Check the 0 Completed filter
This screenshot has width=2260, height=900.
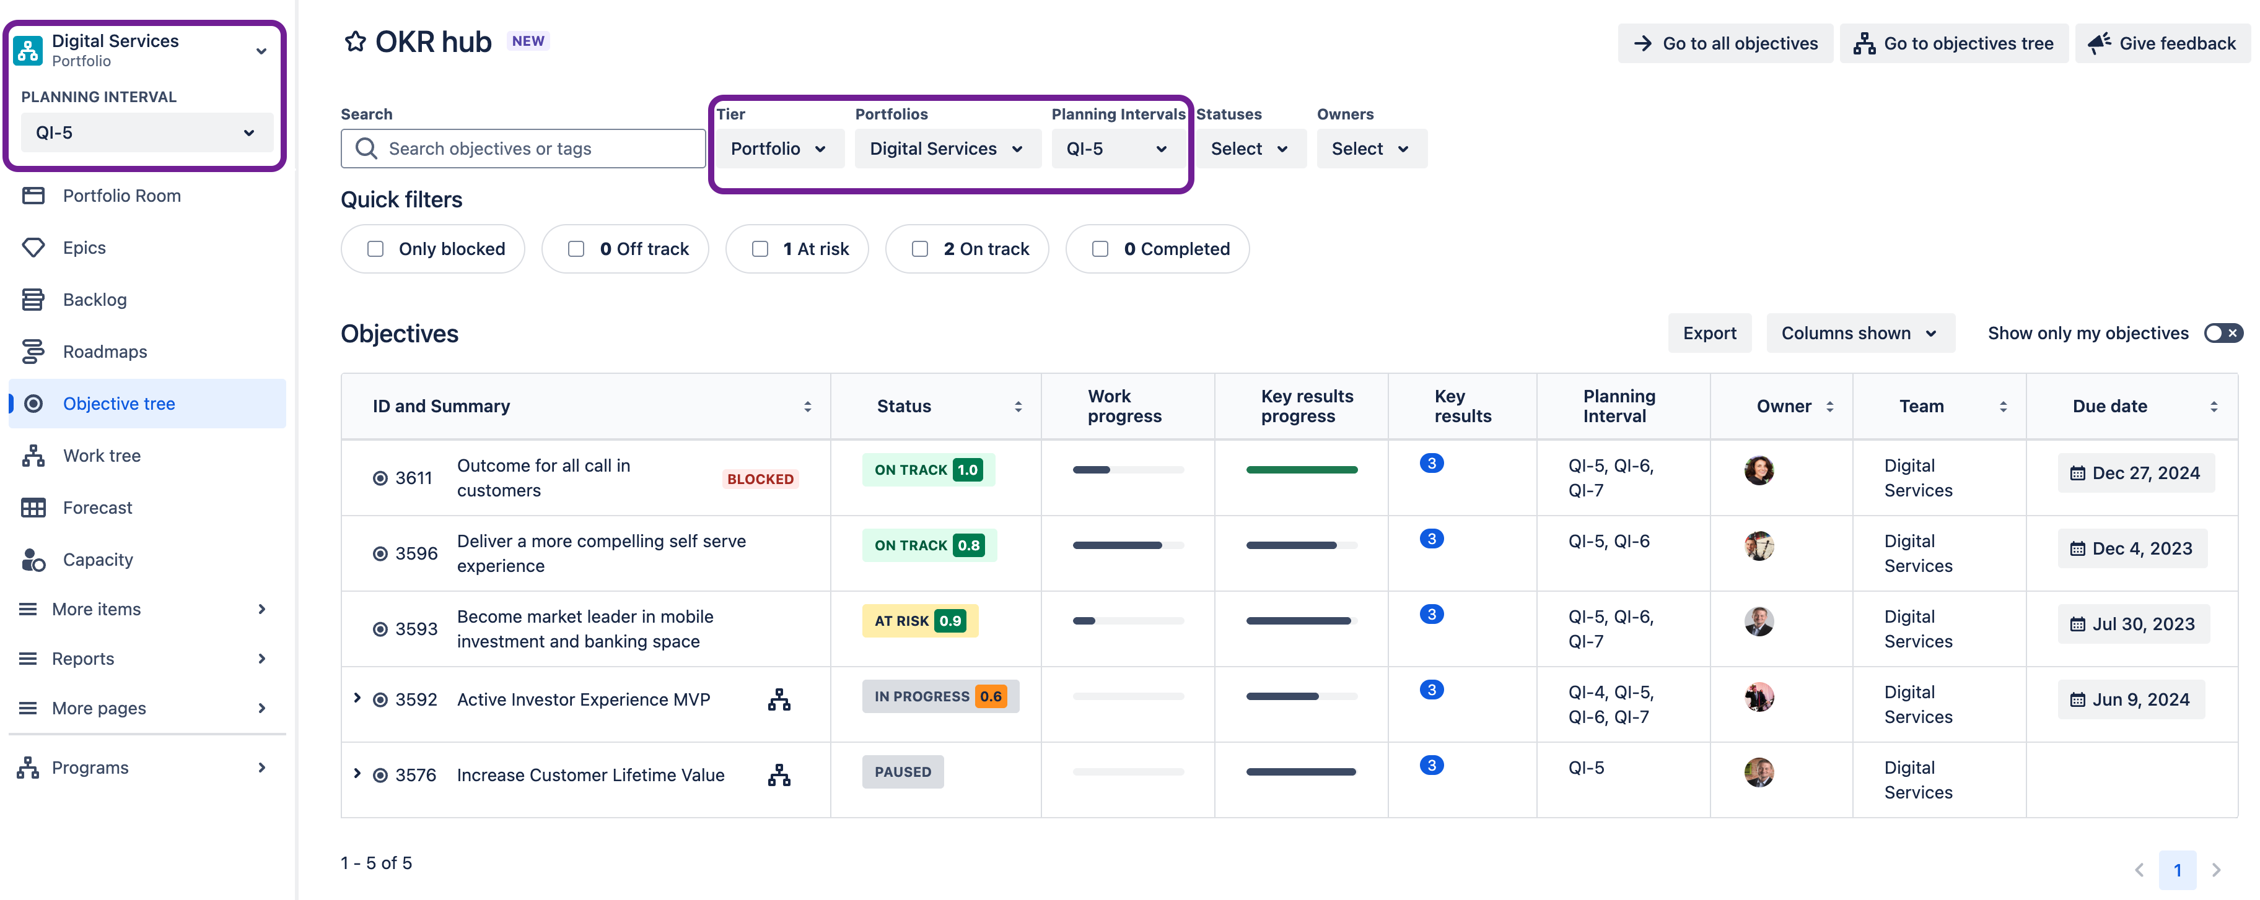(1100, 249)
